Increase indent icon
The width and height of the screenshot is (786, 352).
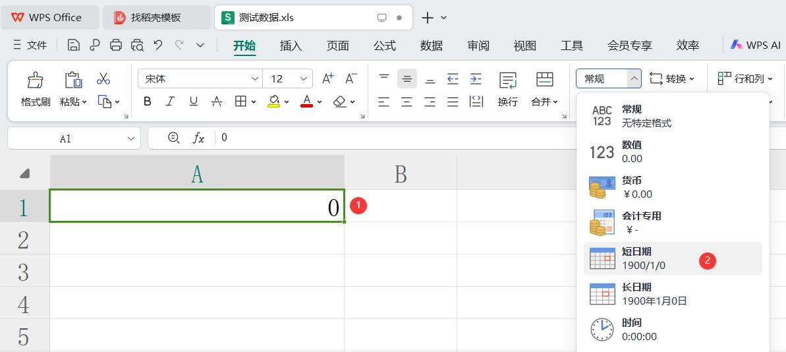point(476,78)
